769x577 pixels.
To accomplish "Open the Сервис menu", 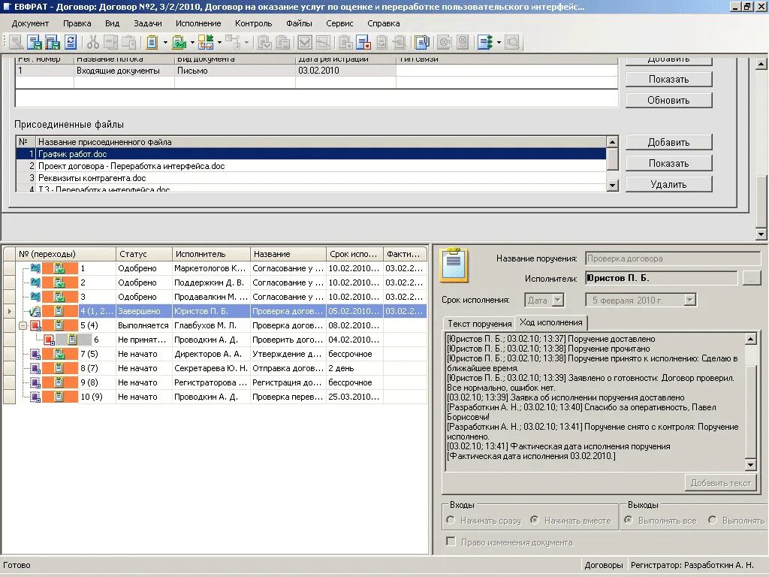I will pos(339,23).
